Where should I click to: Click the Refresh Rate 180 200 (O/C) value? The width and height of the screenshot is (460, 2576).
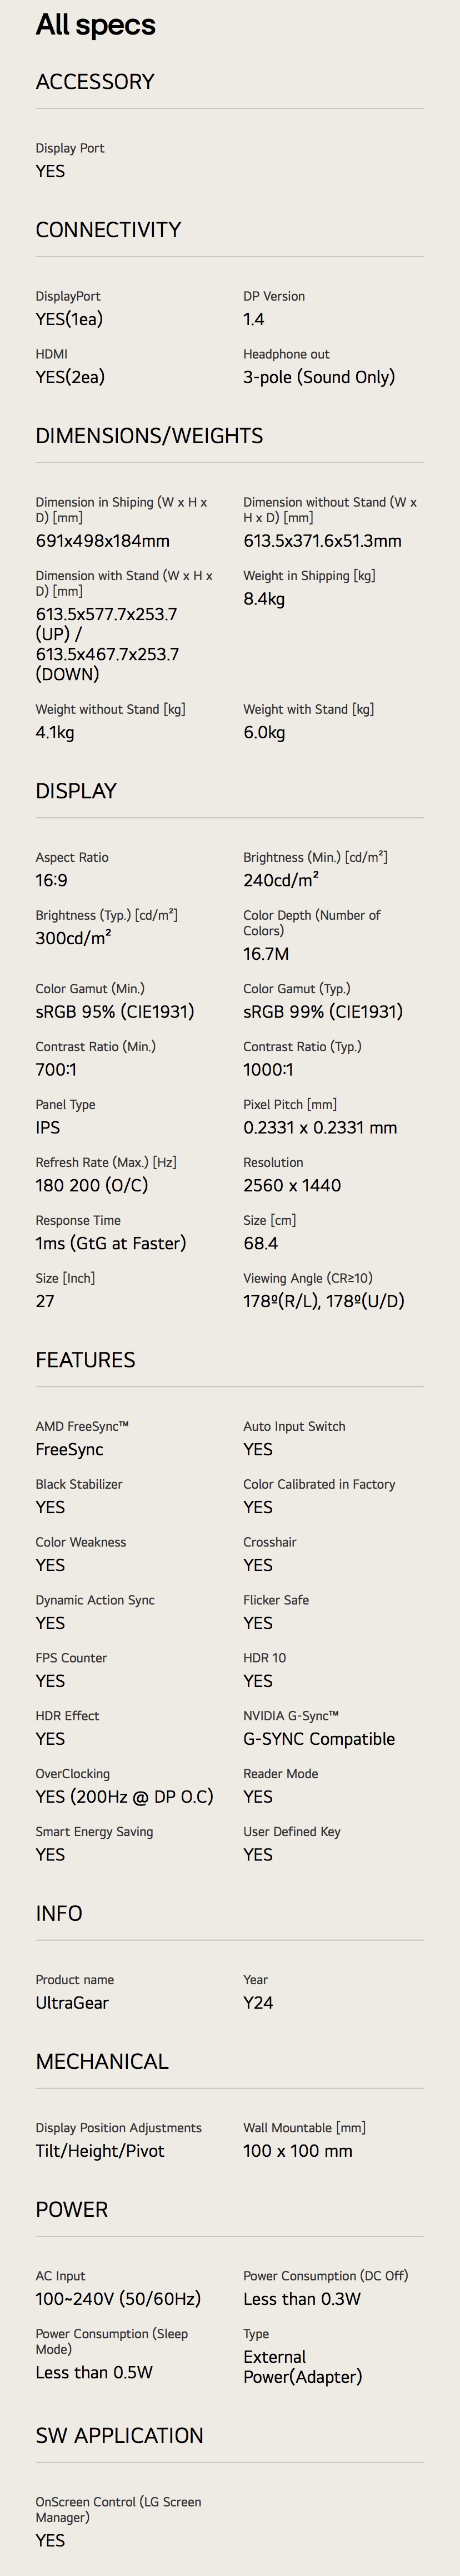point(92,1185)
